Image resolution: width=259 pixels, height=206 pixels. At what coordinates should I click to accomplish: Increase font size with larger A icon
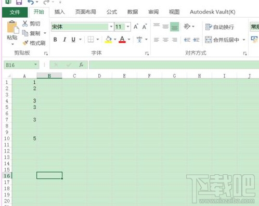click(136, 27)
